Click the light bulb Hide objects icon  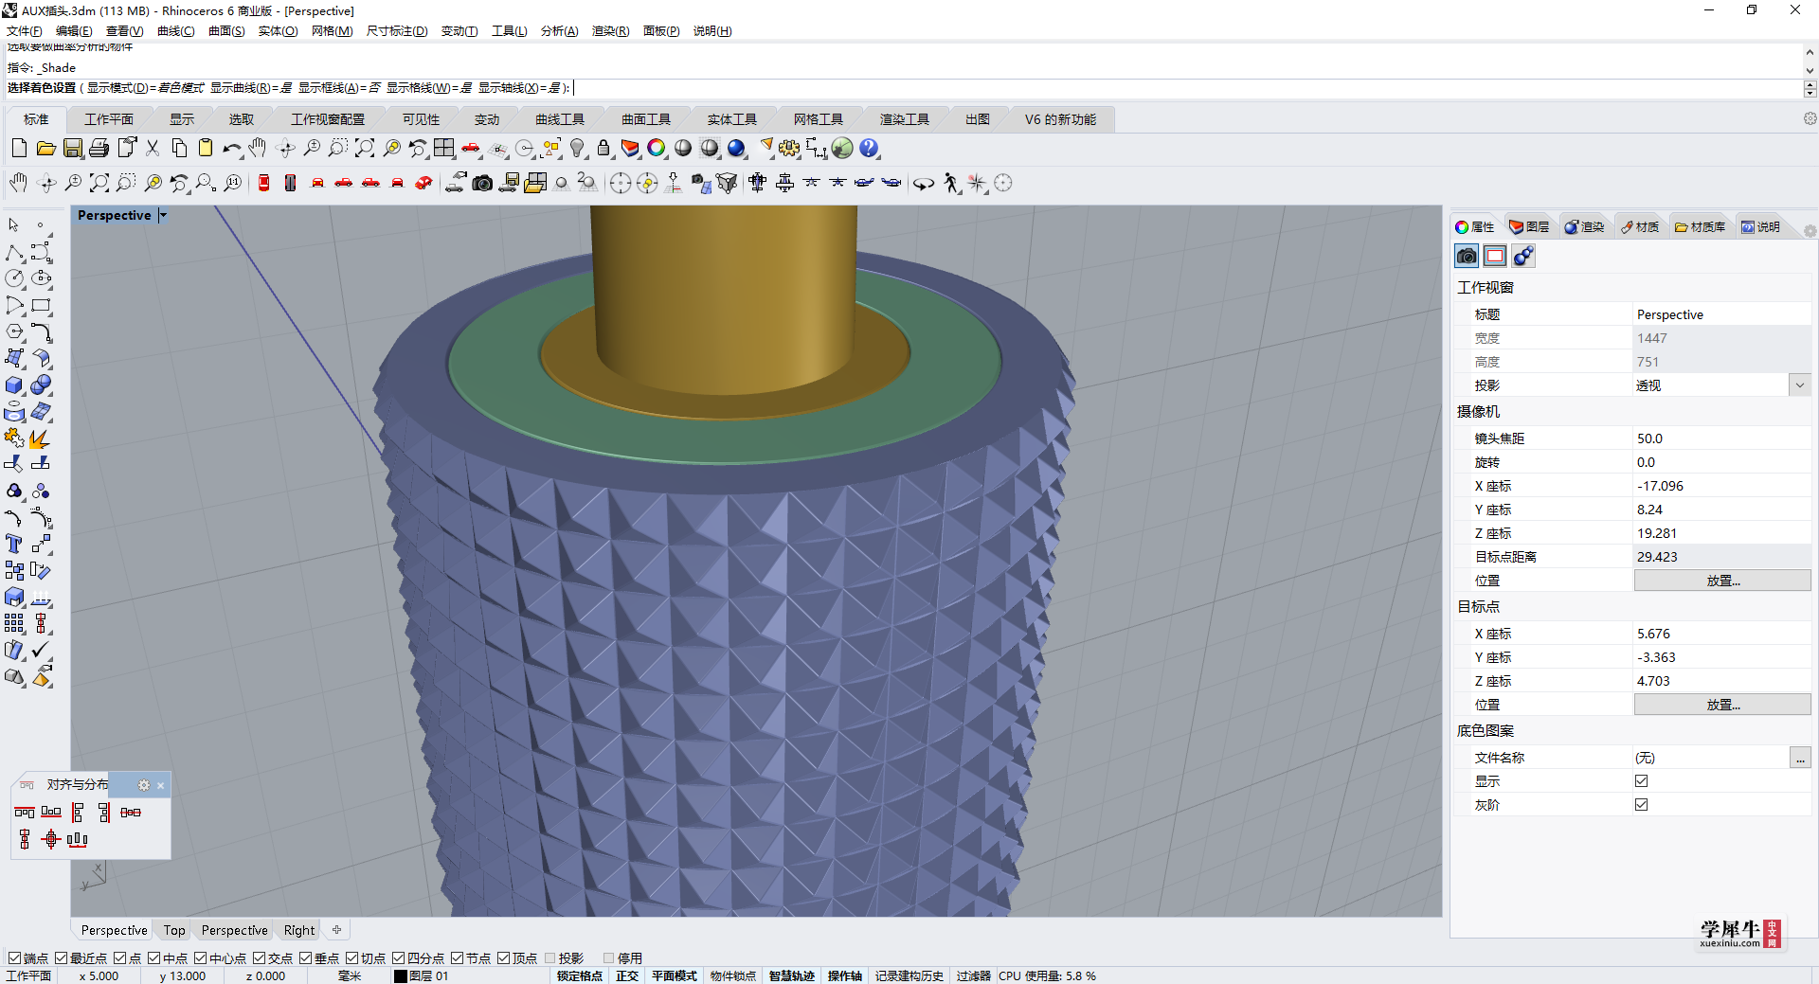577,148
